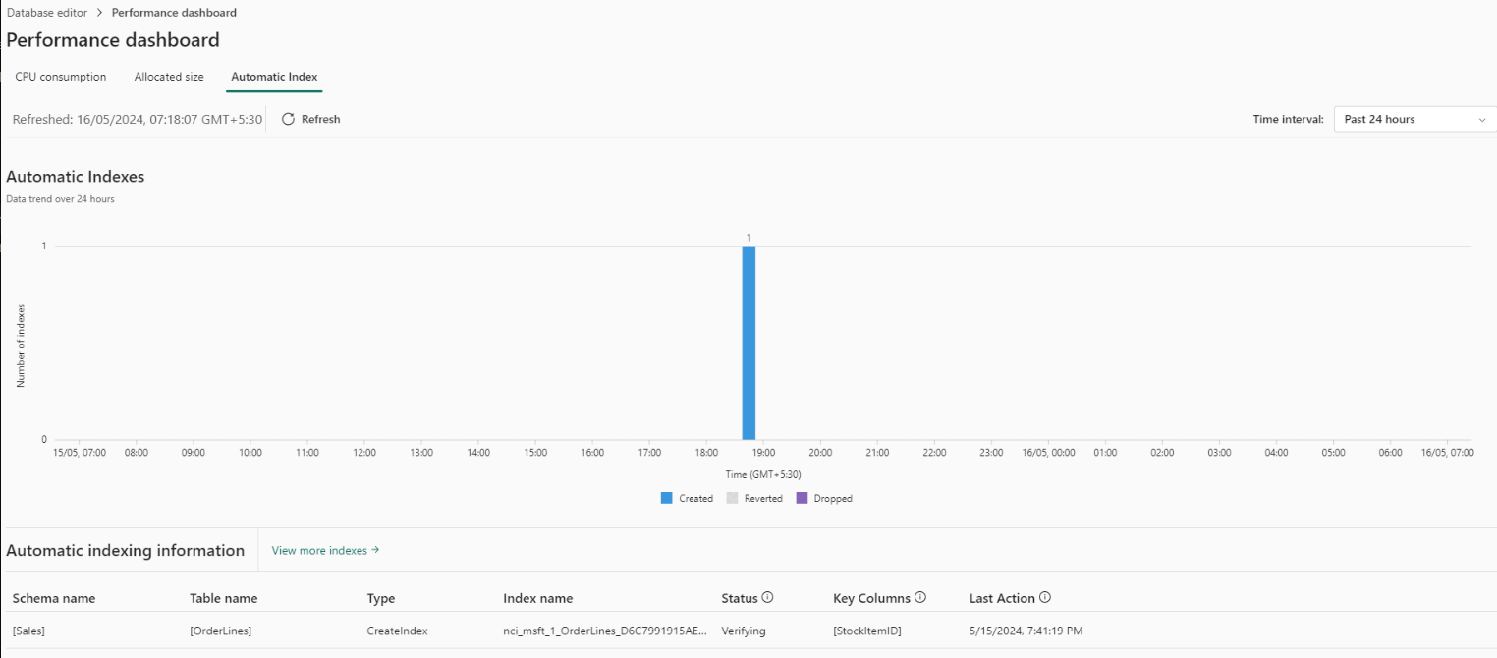This screenshot has width=1497, height=658.
Task: Click the blue Created legend color swatch
Action: coord(667,498)
